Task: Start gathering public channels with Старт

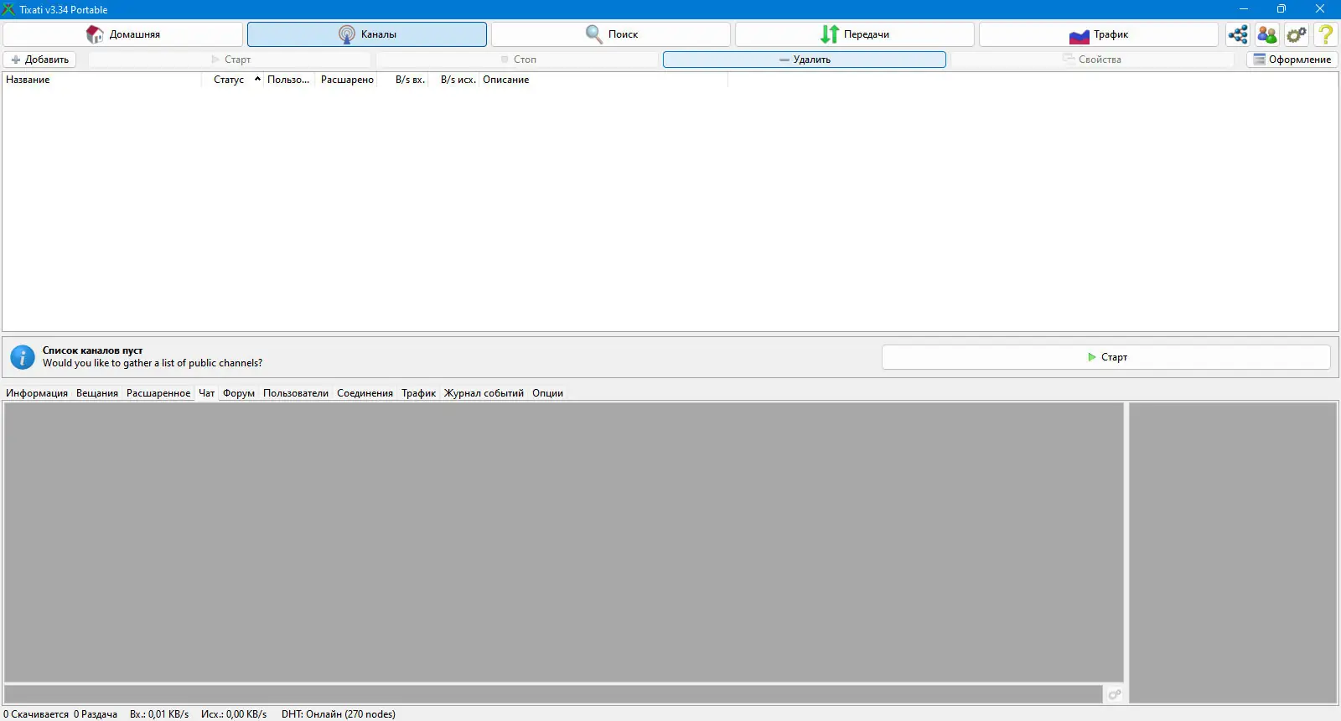Action: coord(1106,357)
